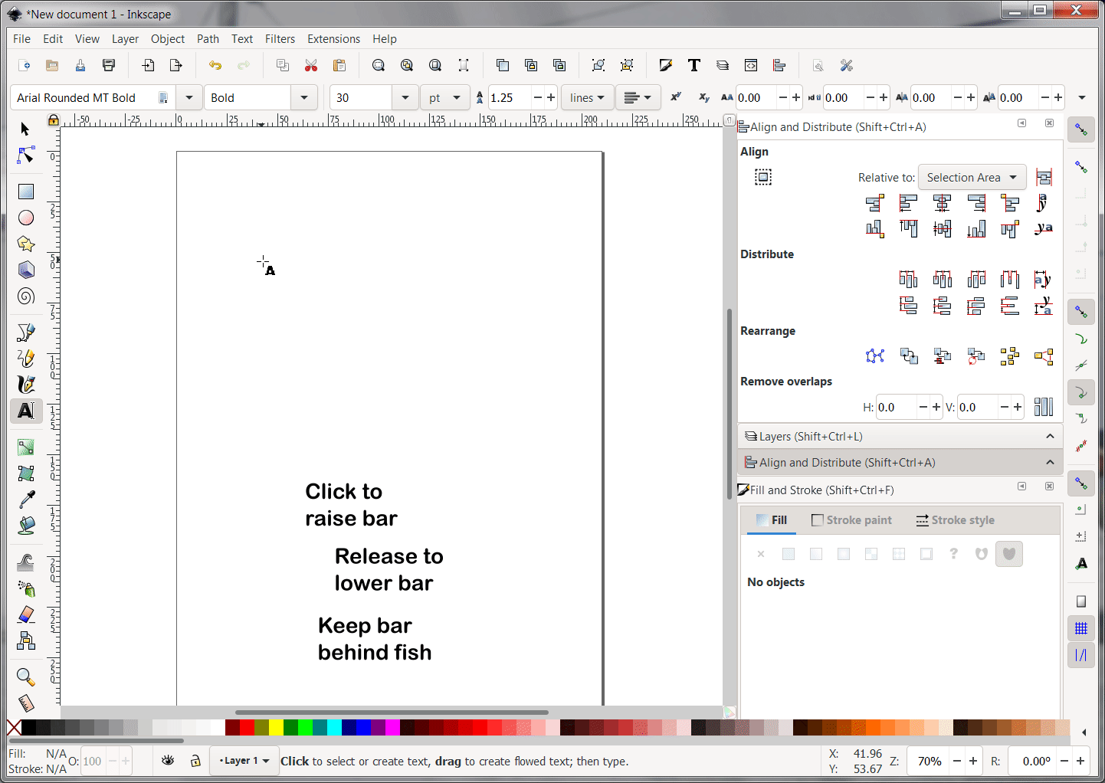Viewport: 1105px width, 783px height.
Task: Open the Relative to Selection Area dropdown
Action: [x=972, y=178]
